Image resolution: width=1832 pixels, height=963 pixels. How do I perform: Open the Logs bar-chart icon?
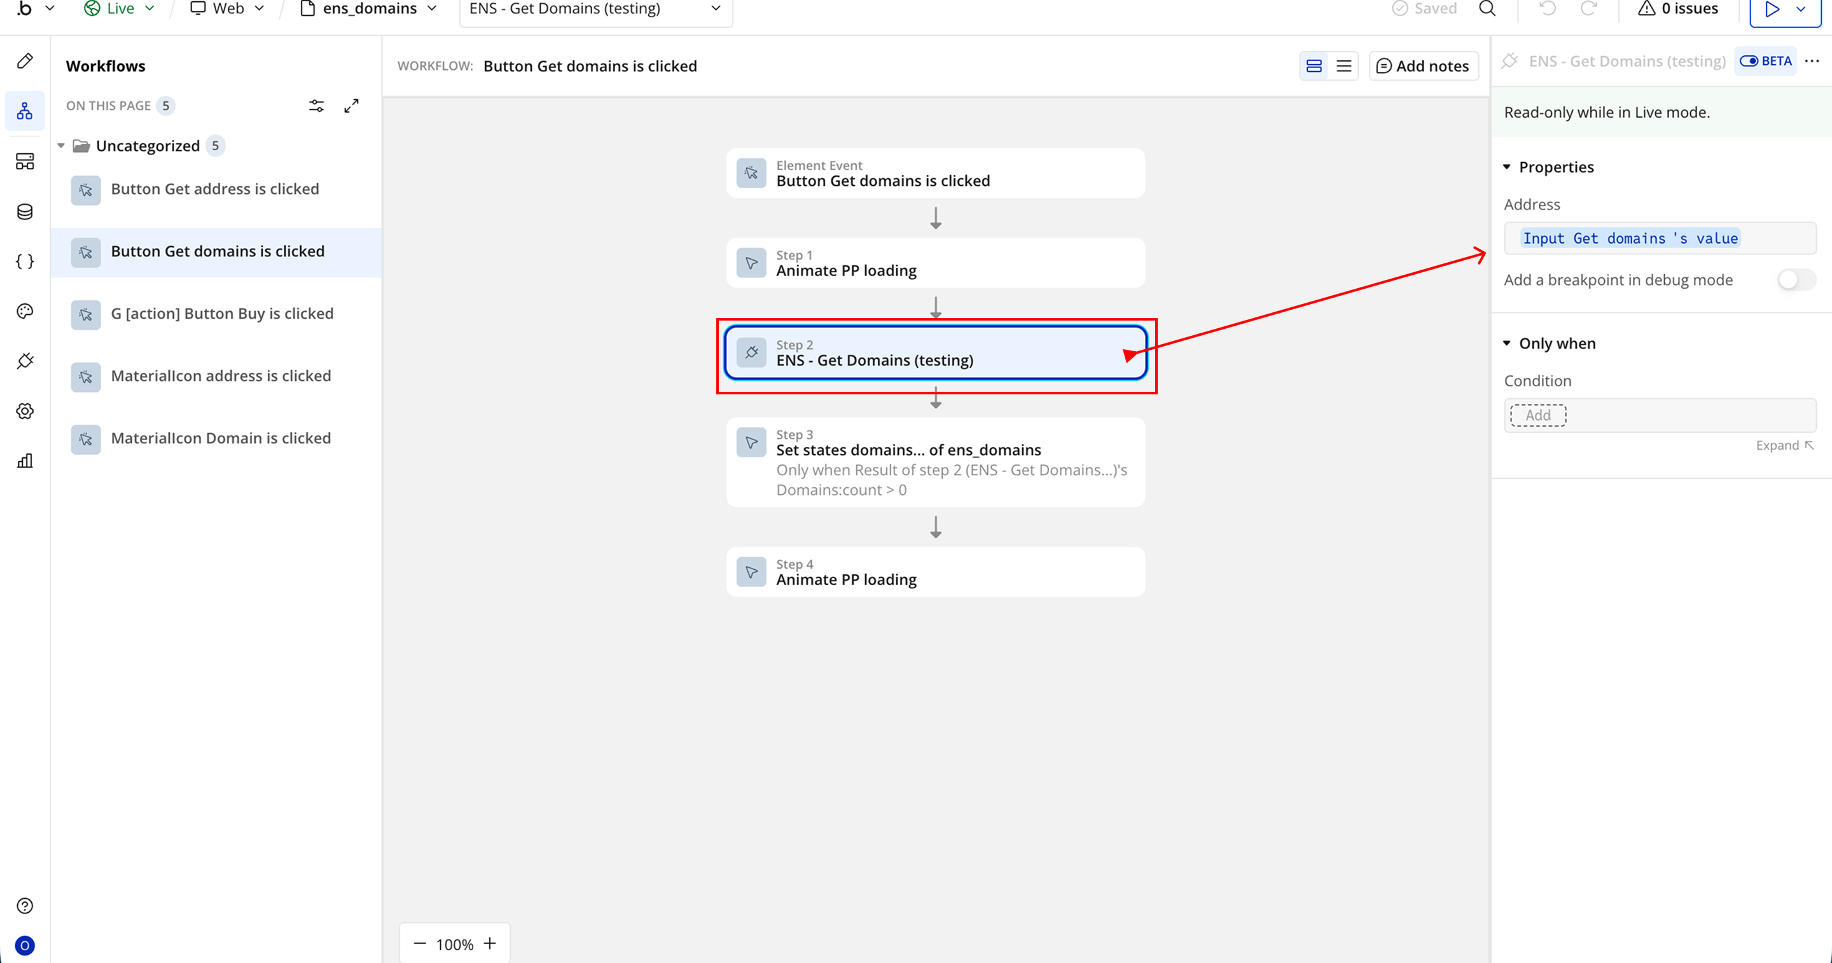click(25, 461)
